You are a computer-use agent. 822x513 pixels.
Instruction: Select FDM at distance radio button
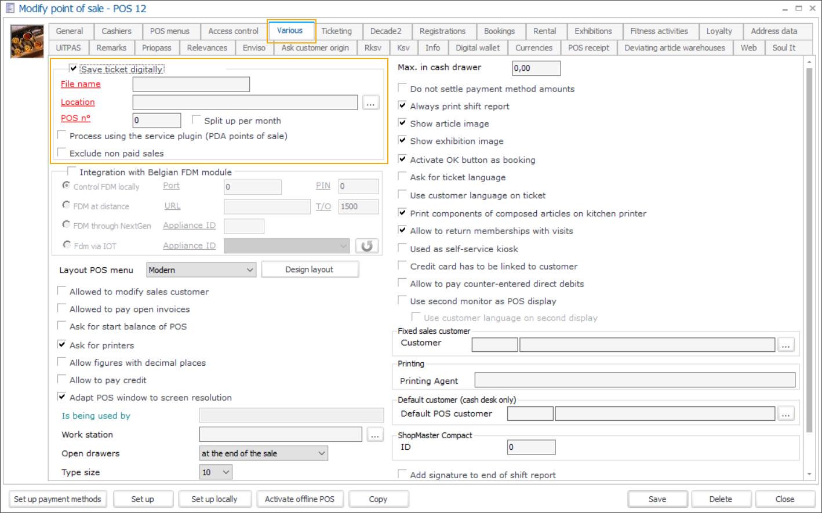pyautogui.click(x=67, y=205)
